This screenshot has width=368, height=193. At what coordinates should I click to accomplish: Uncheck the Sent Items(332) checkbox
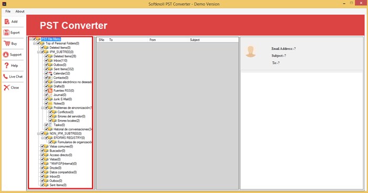[46, 69]
